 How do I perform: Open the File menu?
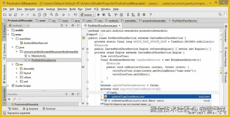(x=5, y=9)
